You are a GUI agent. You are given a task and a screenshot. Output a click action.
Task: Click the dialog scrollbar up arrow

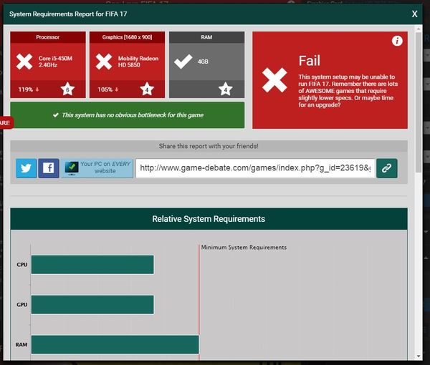[x=419, y=29]
